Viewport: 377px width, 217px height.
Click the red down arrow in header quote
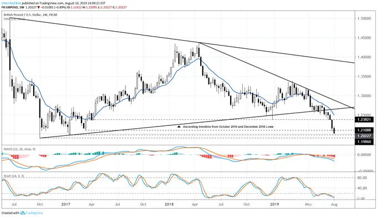coord(39,7)
